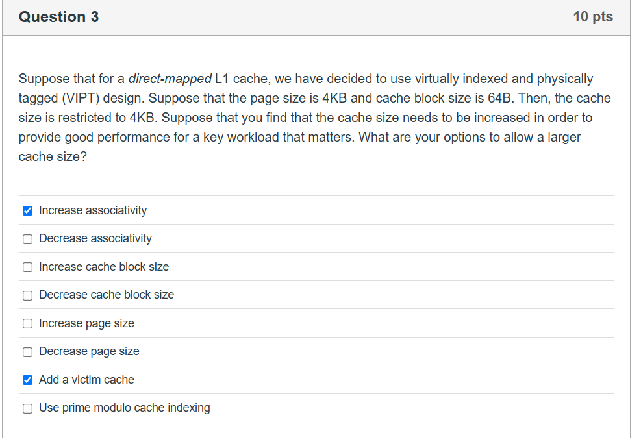Click the "Increase associativity" answer label text
The width and height of the screenshot is (641, 446).
(x=93, y=210)
